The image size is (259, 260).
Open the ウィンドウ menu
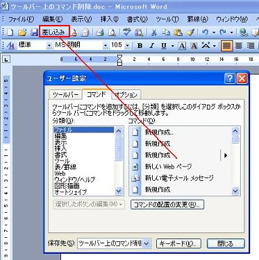(232, 19)
